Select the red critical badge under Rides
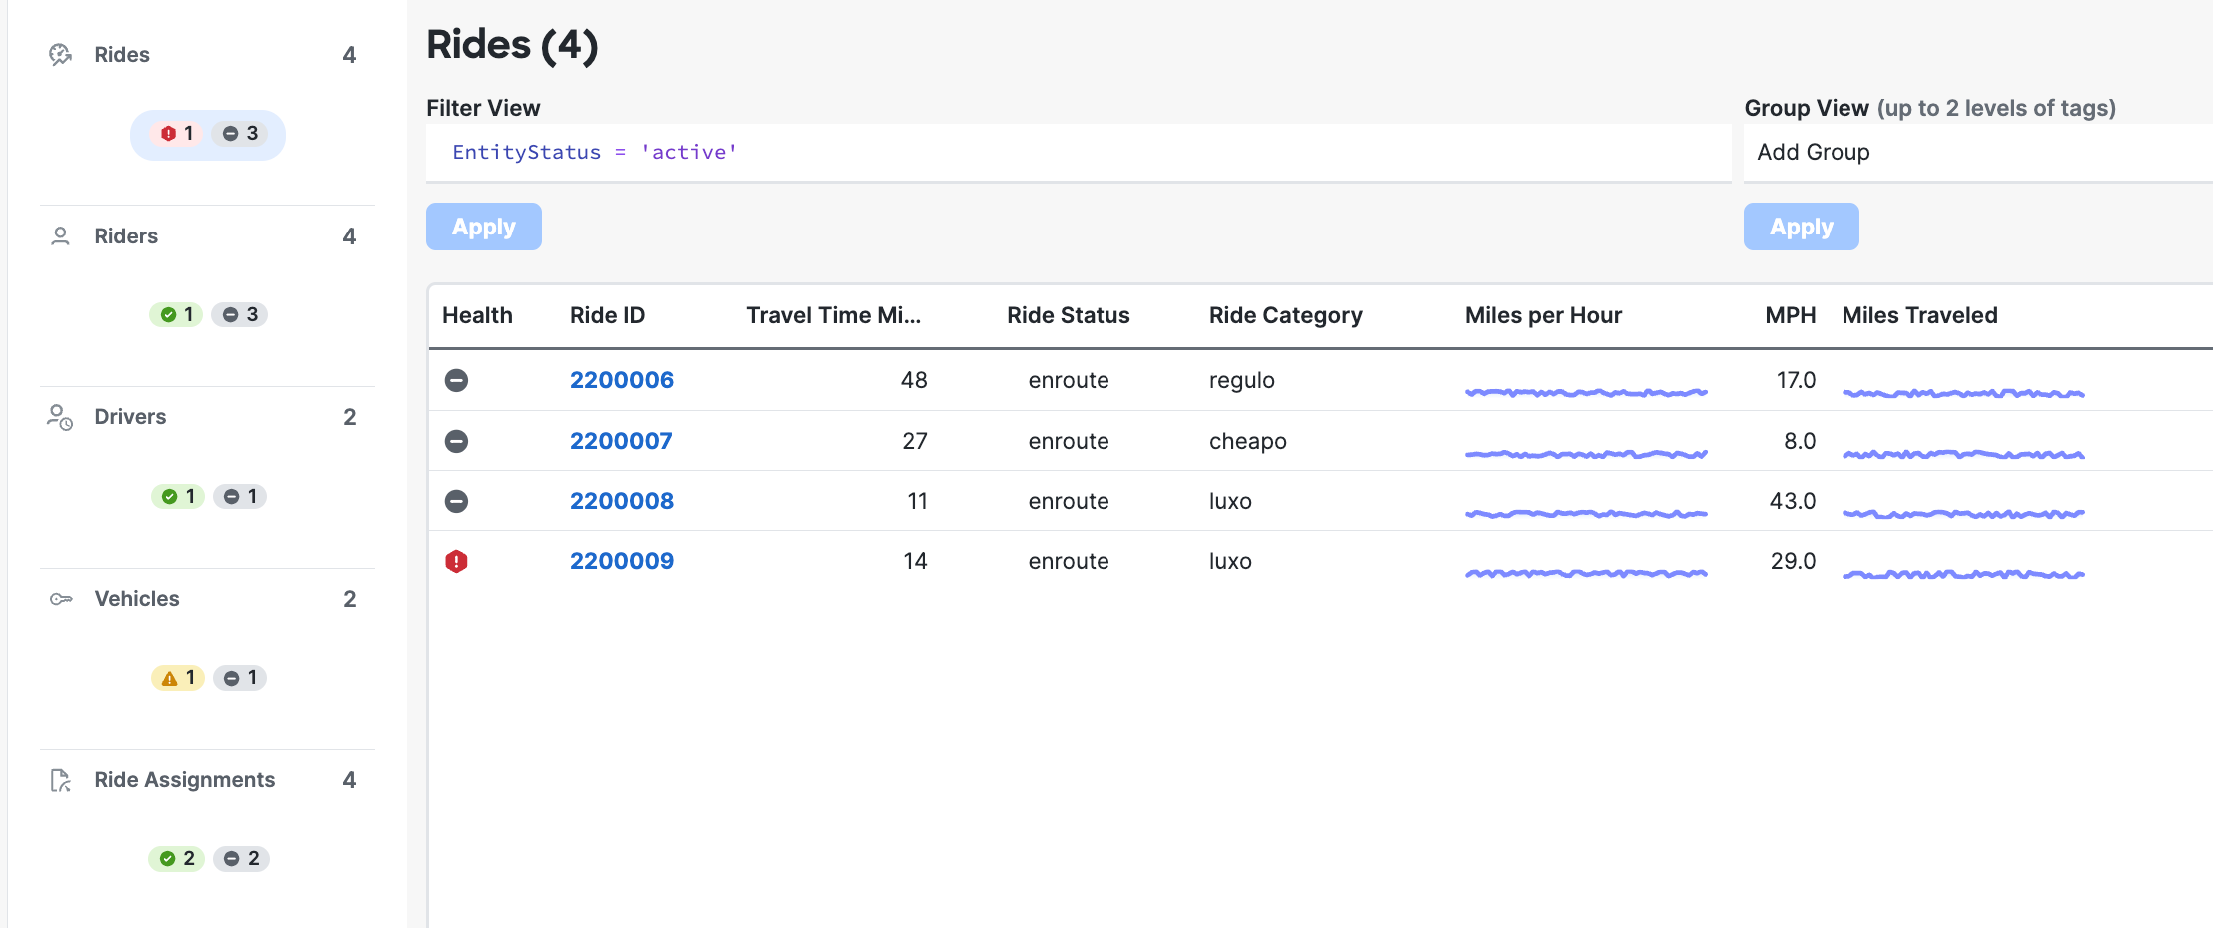The width and height of the screenshot is (2213, 928). point(177,134)
